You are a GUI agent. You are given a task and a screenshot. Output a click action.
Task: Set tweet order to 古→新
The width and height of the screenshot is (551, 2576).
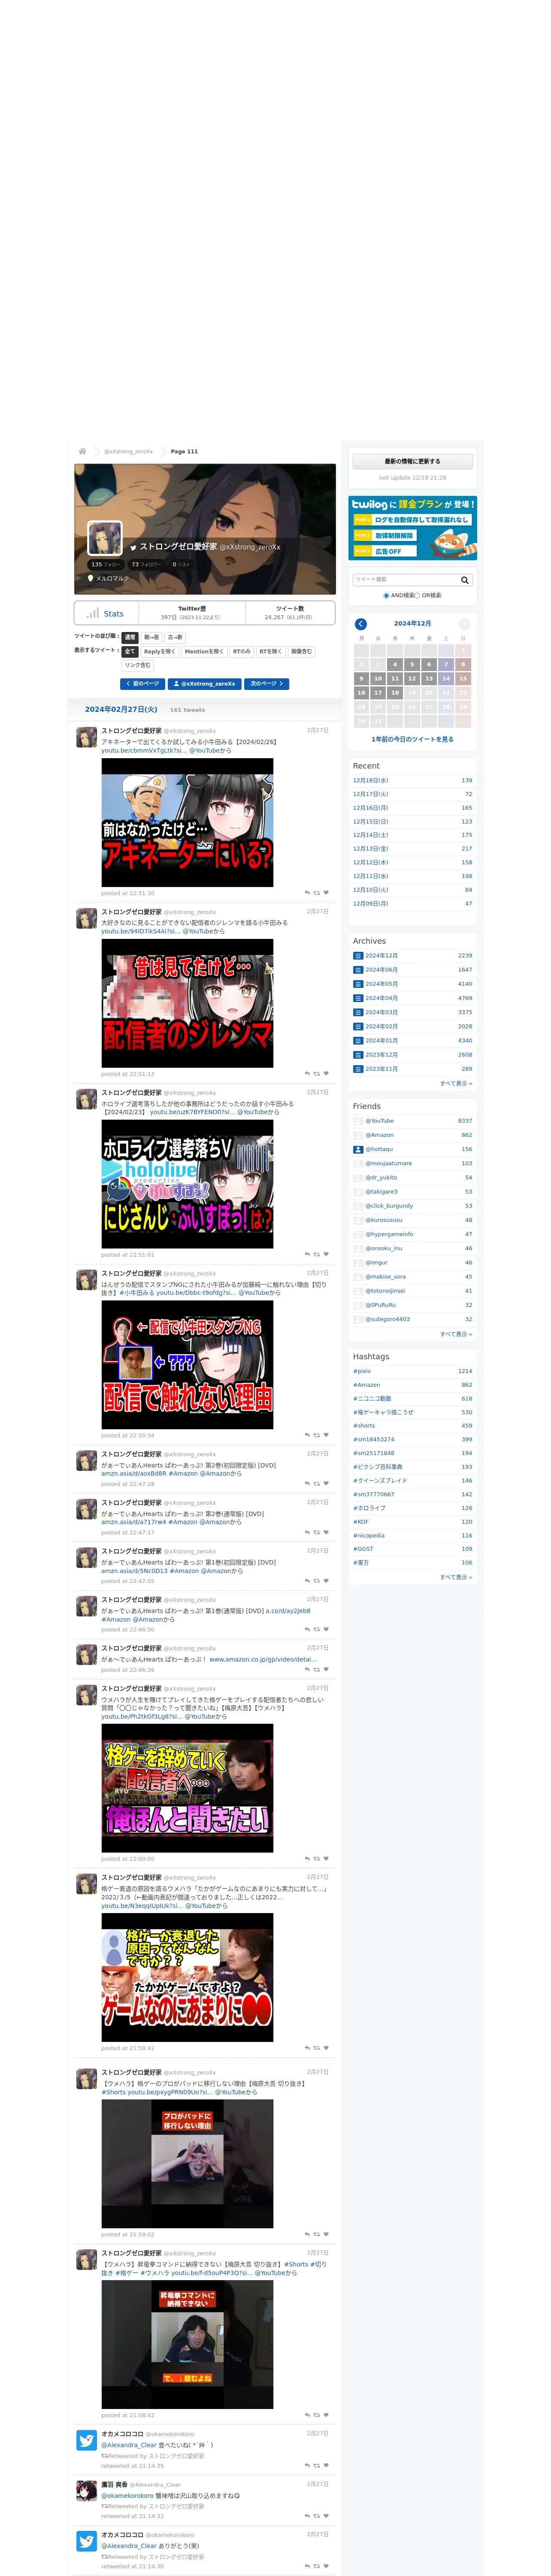(x=175, y=637)
